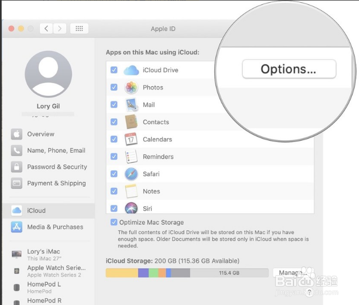Click the green segment of storage bar
This screenshot has height=305, width=359.
pyautogui.click(x=154, y=273)
